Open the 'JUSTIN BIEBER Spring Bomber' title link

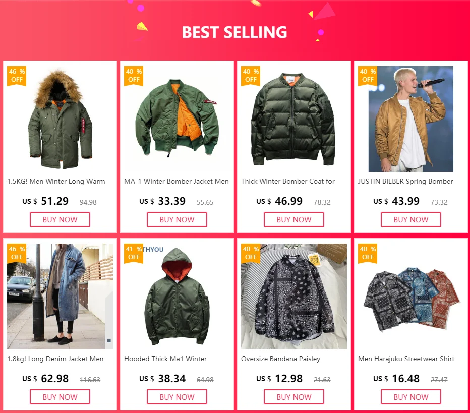coord(405,182)
